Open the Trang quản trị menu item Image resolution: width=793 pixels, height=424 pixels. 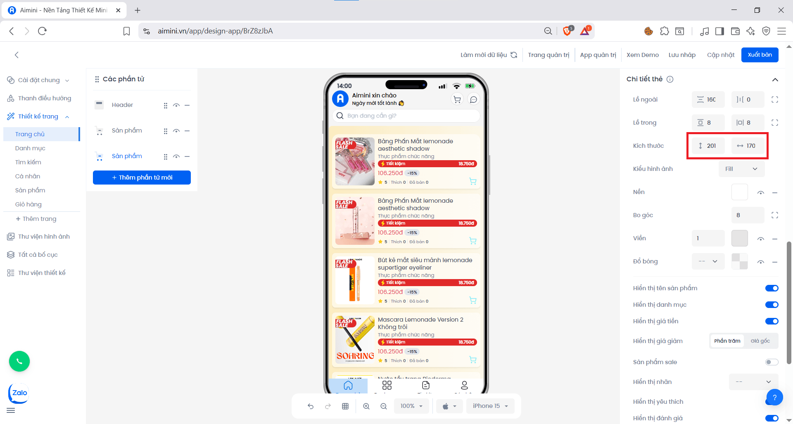pos(549,54)
